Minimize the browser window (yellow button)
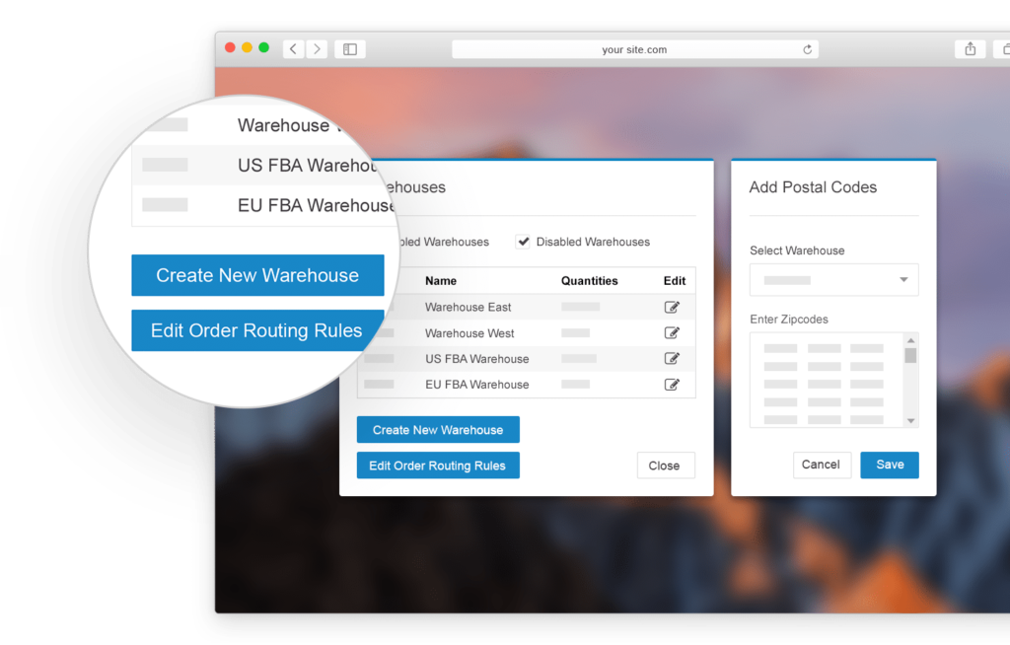Viewport: 1010px width, 645px height. click(247, 47)
